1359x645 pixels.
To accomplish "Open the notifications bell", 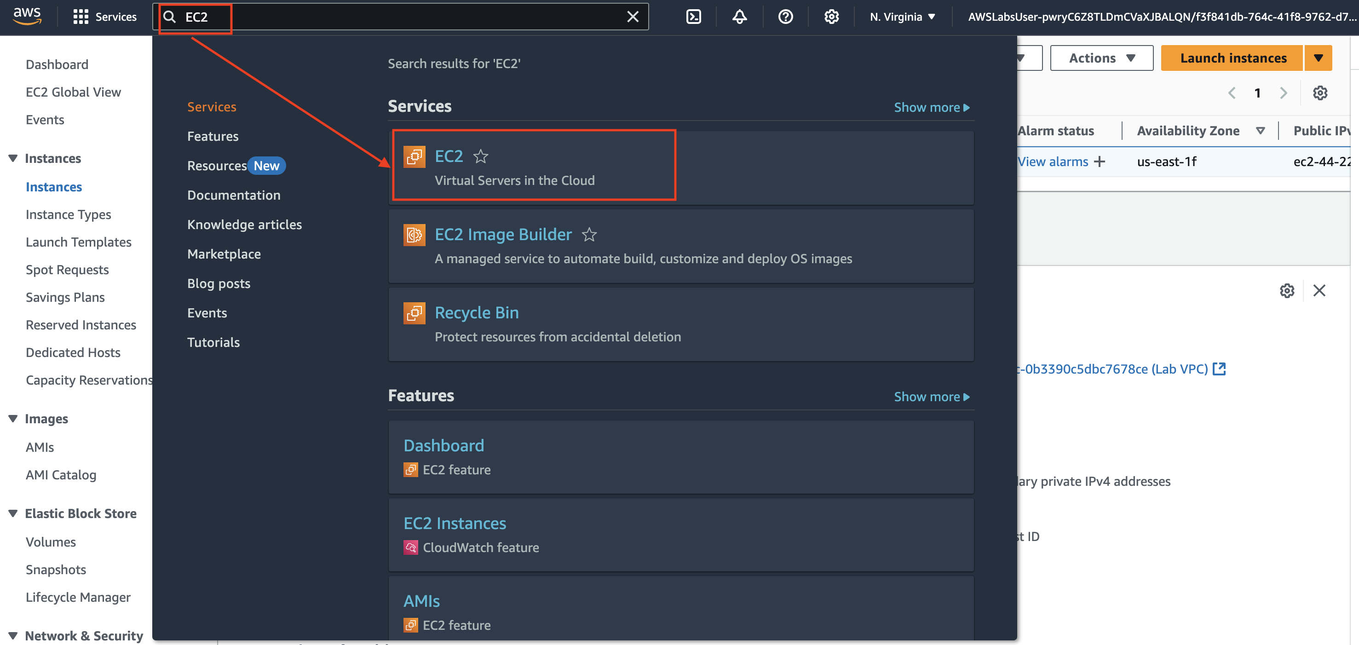I will pos(739,17).
